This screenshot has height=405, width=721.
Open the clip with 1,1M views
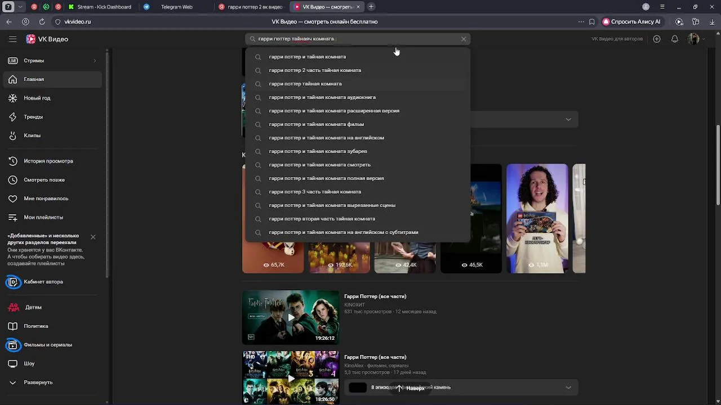537,218
